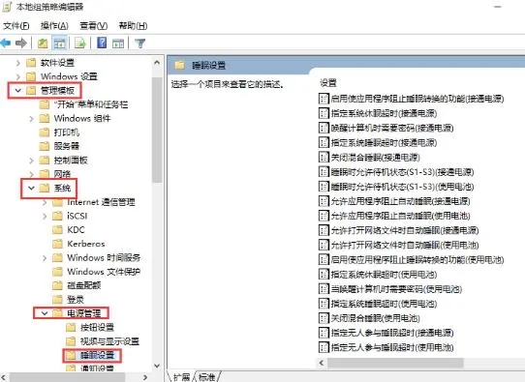Expand the Windows 组件 tree node
This screenshot has height=382, width=525.
tap(31, 119)
